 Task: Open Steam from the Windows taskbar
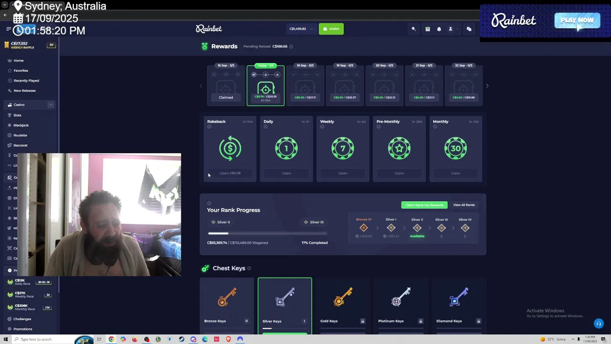pyautogui.click(x=181, y=339)
